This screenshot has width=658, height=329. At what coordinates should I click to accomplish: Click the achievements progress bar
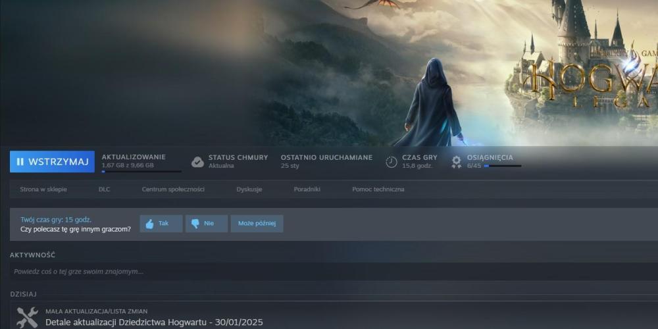click(x=502, y=166)
